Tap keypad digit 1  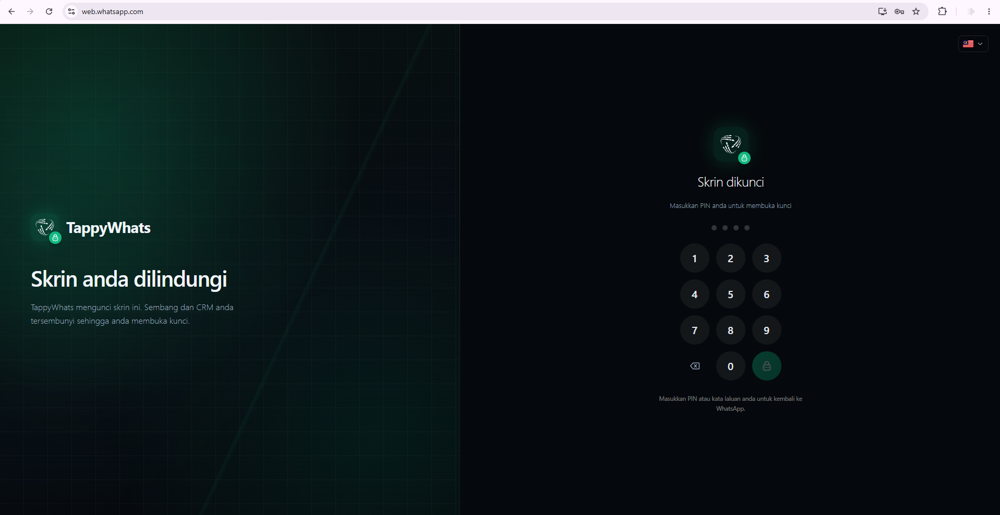click(x=694, y=258)
